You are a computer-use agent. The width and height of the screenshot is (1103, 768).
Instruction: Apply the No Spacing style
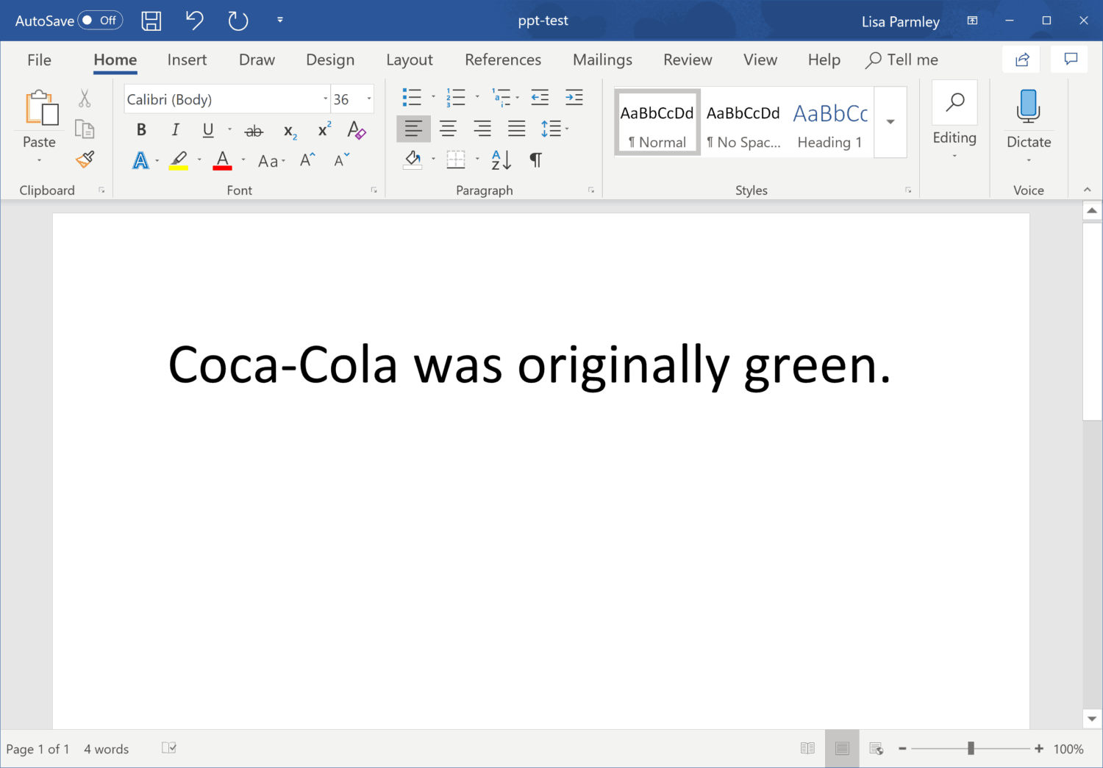pyautogui.click(x=743, y=122)
